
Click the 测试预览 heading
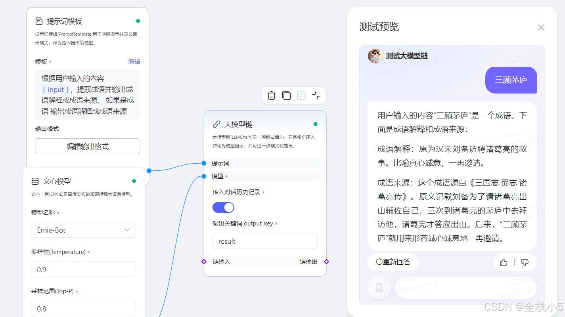click(379, 27)
